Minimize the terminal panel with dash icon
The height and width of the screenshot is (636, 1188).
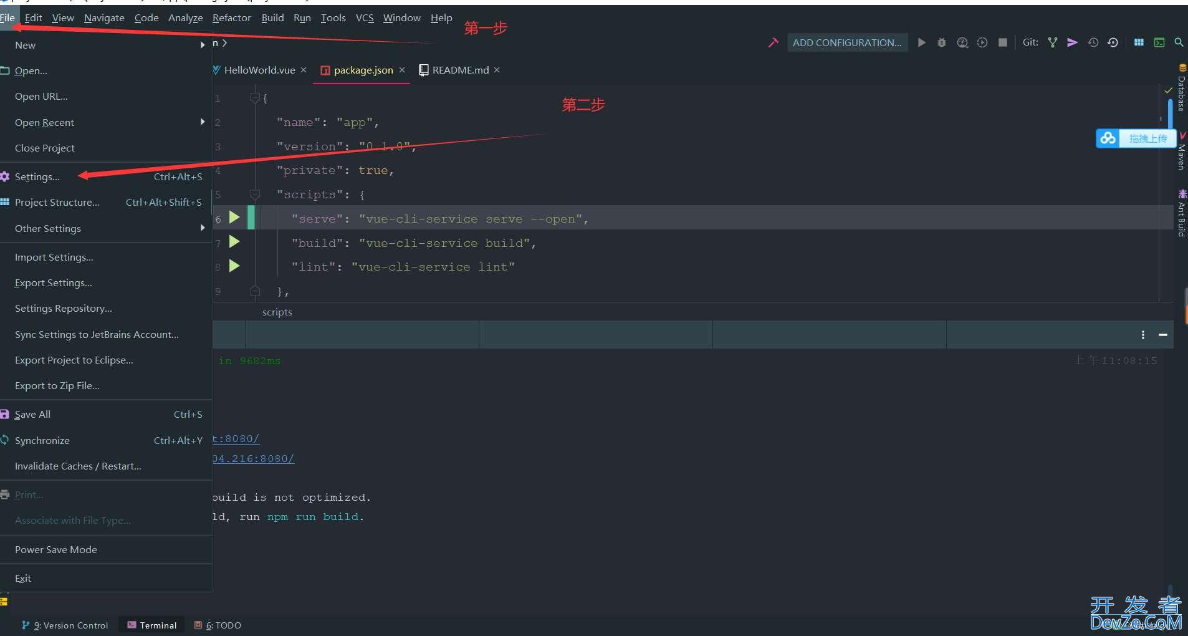tap(1163, 335)
